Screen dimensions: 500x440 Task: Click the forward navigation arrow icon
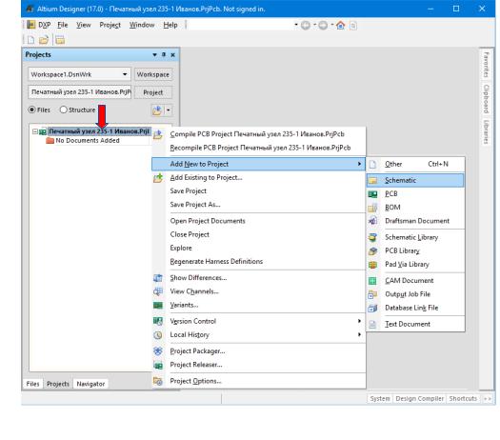pyautogui.click(x=323, y=25)
